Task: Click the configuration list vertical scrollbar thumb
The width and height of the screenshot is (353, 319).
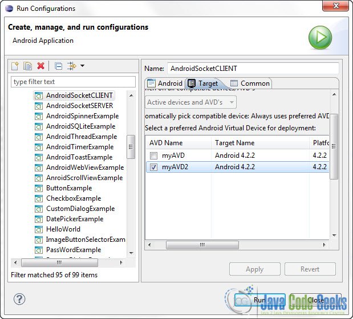Action: tap(131, 147)
